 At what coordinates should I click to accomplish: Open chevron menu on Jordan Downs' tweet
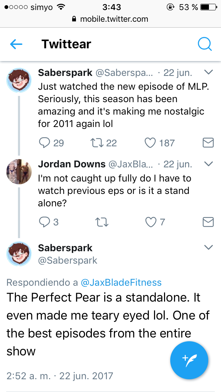pos(208,164)
